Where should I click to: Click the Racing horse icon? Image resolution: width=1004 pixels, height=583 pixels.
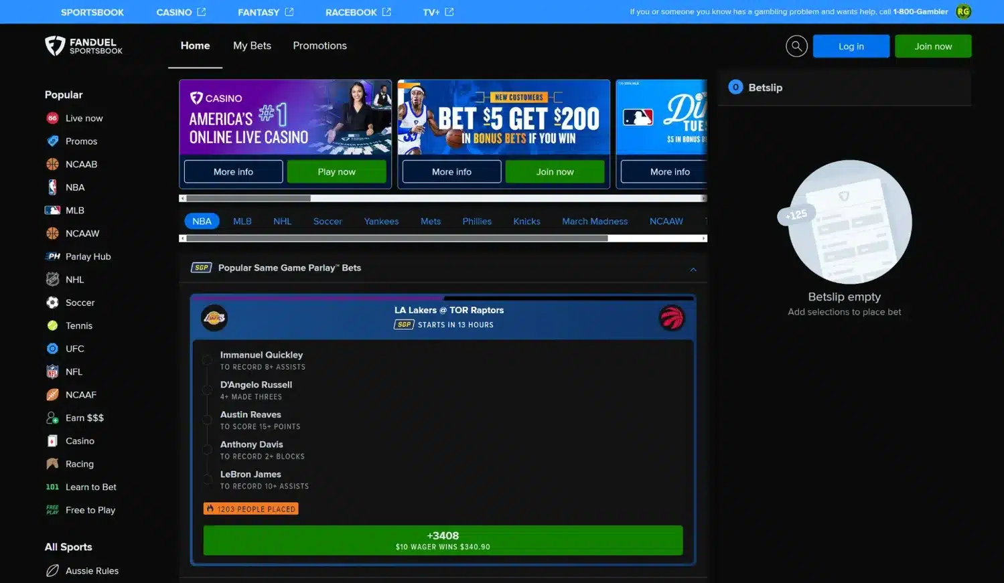tap(52, 464)
